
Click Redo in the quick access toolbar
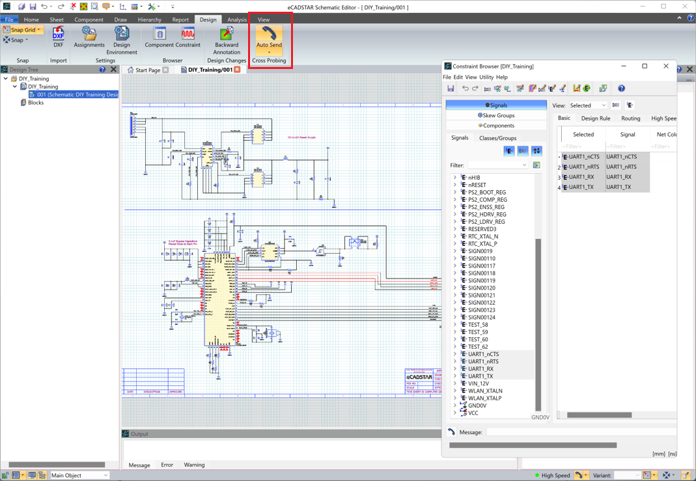(61, 7)
